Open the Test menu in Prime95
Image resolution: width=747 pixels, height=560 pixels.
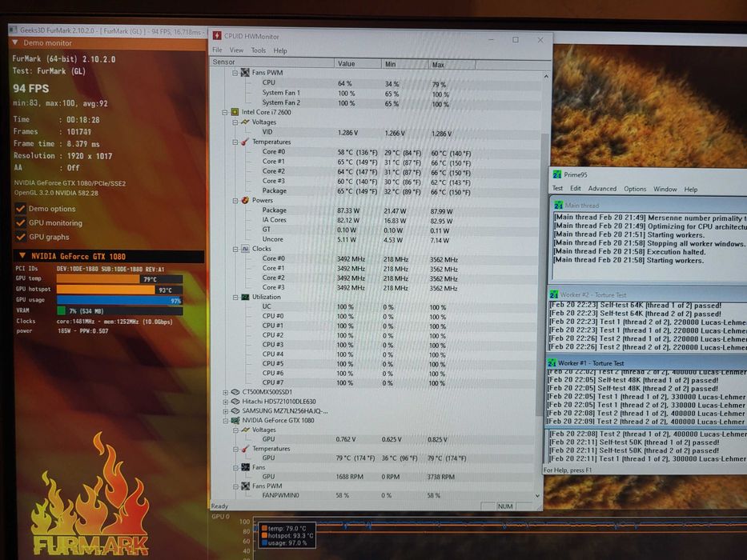(557, 188)
